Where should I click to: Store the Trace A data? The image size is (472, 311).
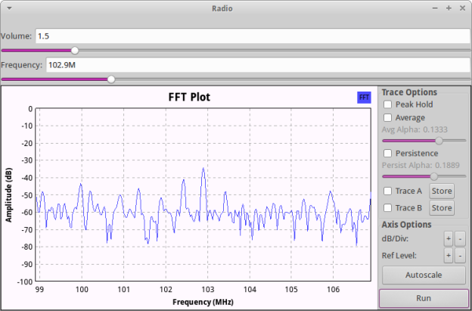point(442,191)
